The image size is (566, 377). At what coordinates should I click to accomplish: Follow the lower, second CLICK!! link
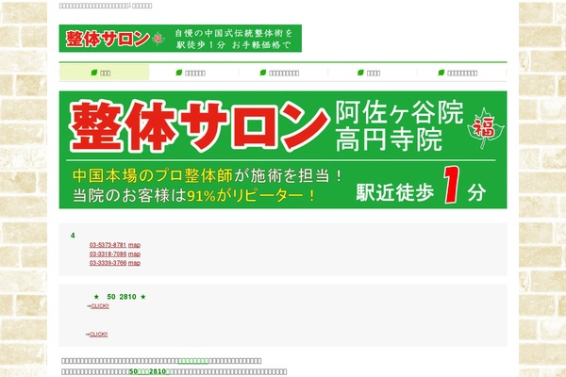click(98, 335)
